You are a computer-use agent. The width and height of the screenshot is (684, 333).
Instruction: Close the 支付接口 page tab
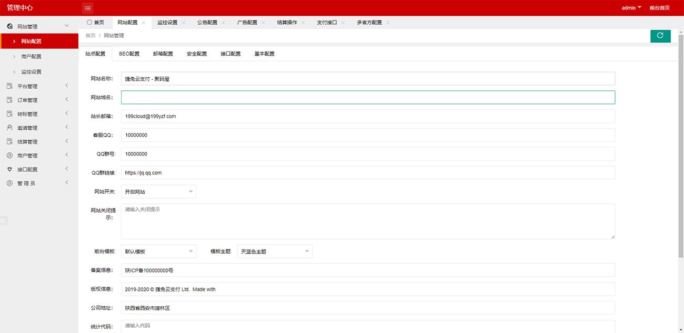point(343,23)
